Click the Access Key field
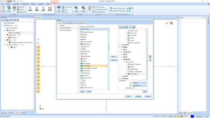The height and width of the screenshot is (118, 210). (x=140, y=88)
